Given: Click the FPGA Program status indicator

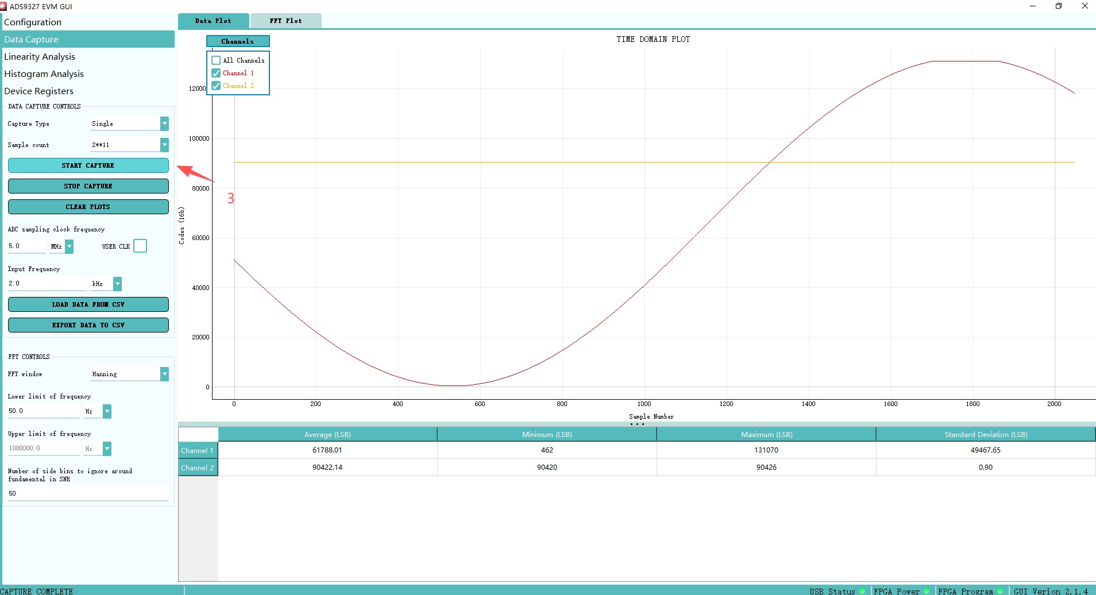Looking at the screenshot, I should (x=1000, y=591).
